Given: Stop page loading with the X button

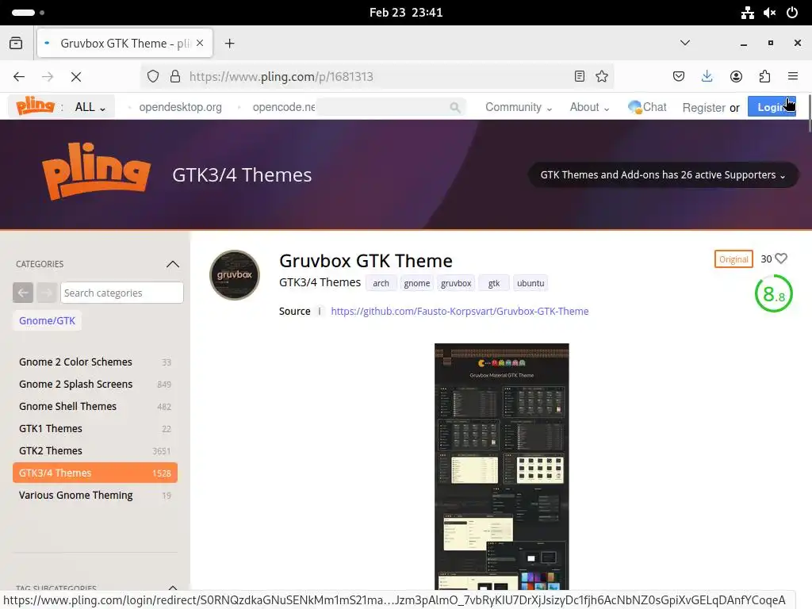Looking at the screenshot, I should [x=76, y=77].
